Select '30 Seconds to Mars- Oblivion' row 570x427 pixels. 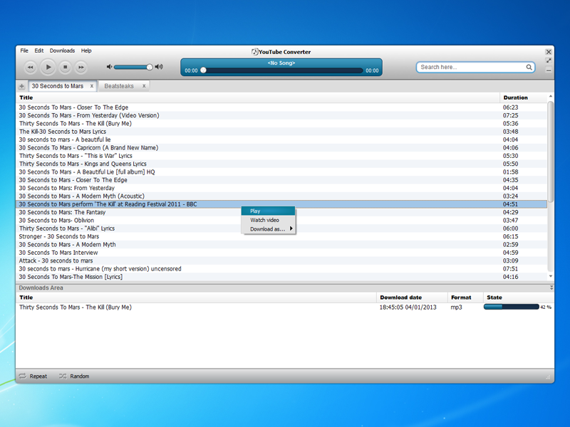[x=281, y=221]
